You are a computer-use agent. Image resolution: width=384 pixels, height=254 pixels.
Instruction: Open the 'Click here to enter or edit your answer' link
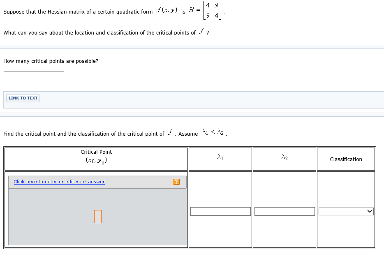click(59, 181)
